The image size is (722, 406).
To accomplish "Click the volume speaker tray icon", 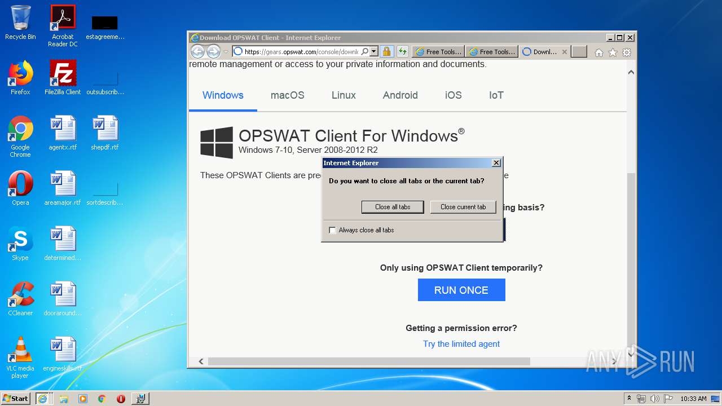I will [655, 398].
